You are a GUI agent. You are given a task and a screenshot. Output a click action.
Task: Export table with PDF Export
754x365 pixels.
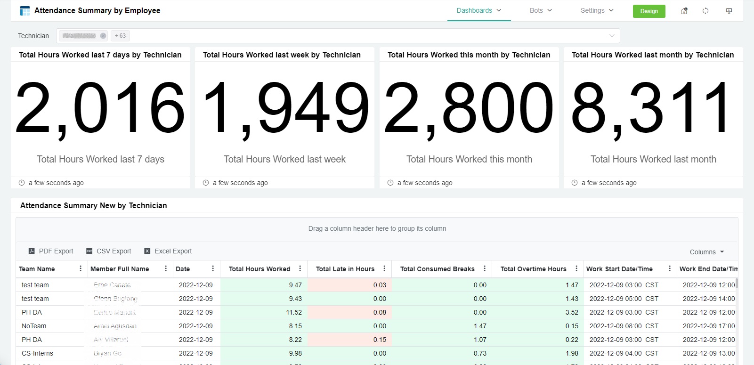[x=51, y=251]
